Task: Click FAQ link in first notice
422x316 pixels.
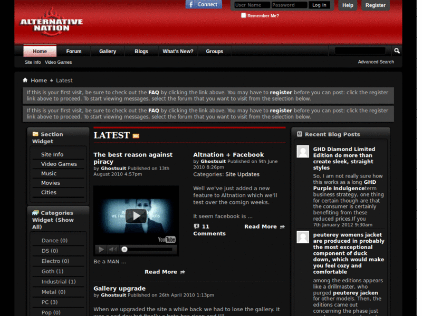Action: (x=154, y=93)
